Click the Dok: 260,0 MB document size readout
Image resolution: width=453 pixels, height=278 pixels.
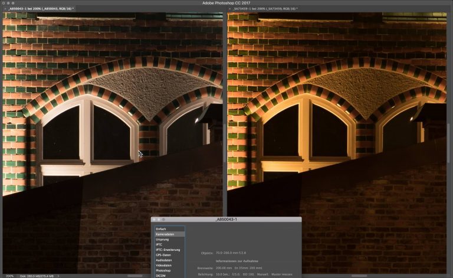(37, 276)
